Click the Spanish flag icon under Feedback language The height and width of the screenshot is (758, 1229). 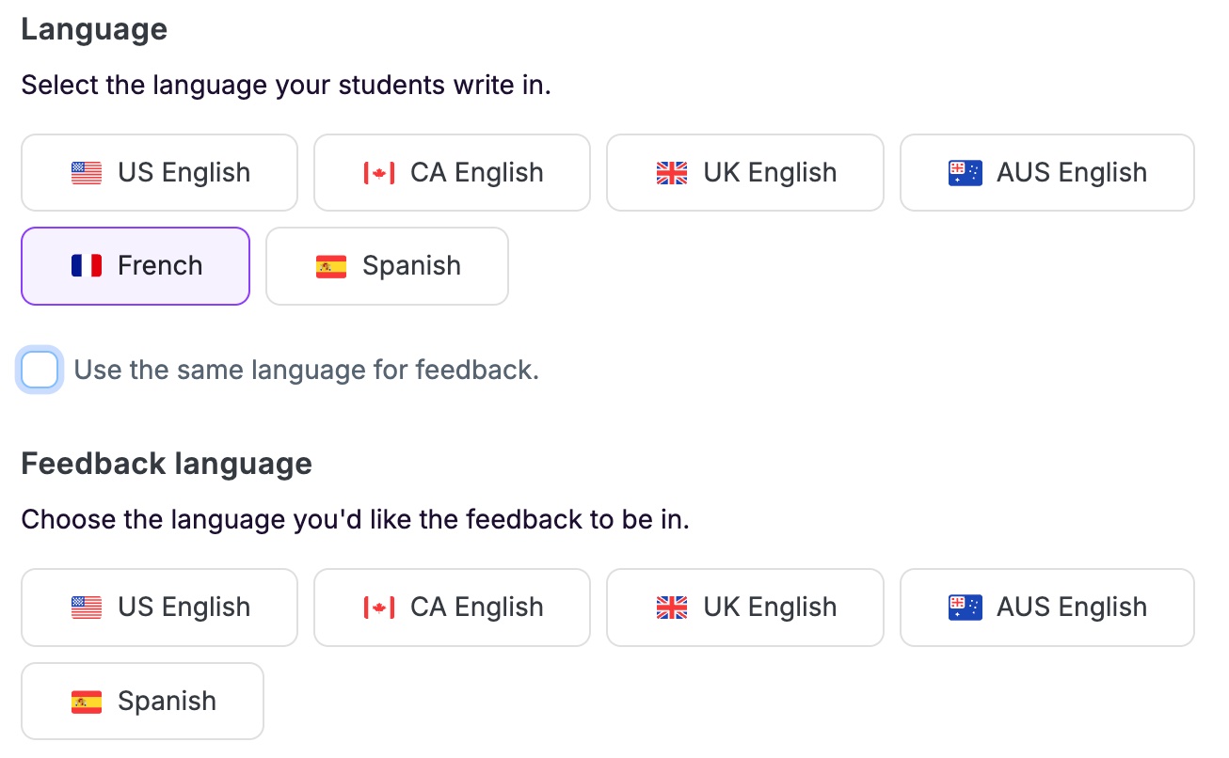(x=87, y=702)
